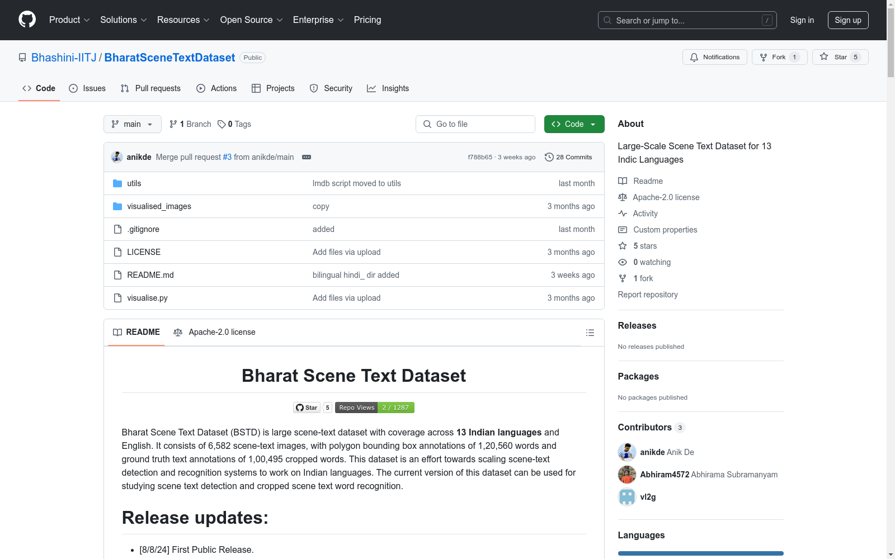Open the green Code dropdown button
The width and height of the screenshot is (895, 559).
click(574, 124)
